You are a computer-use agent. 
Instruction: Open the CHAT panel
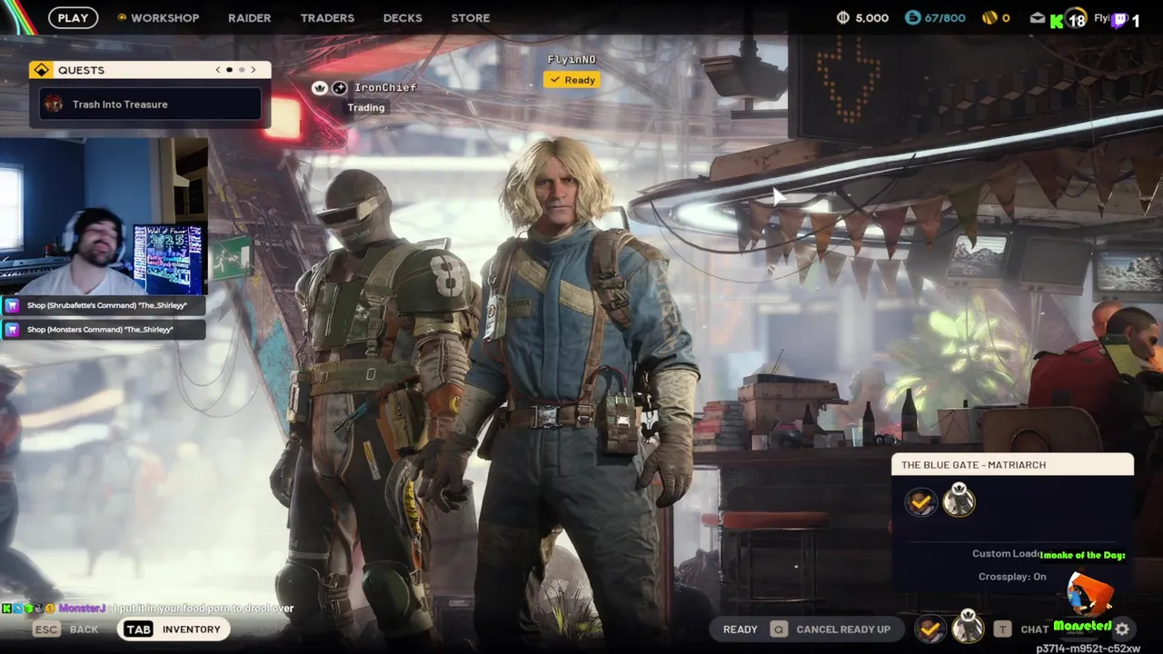(x=1035, y=629)
